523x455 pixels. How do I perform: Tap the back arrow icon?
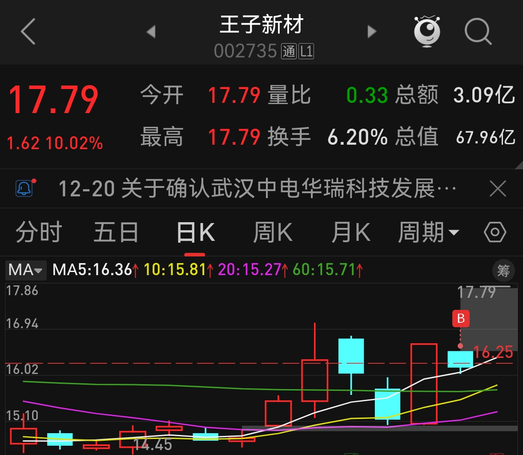[28, 31]
